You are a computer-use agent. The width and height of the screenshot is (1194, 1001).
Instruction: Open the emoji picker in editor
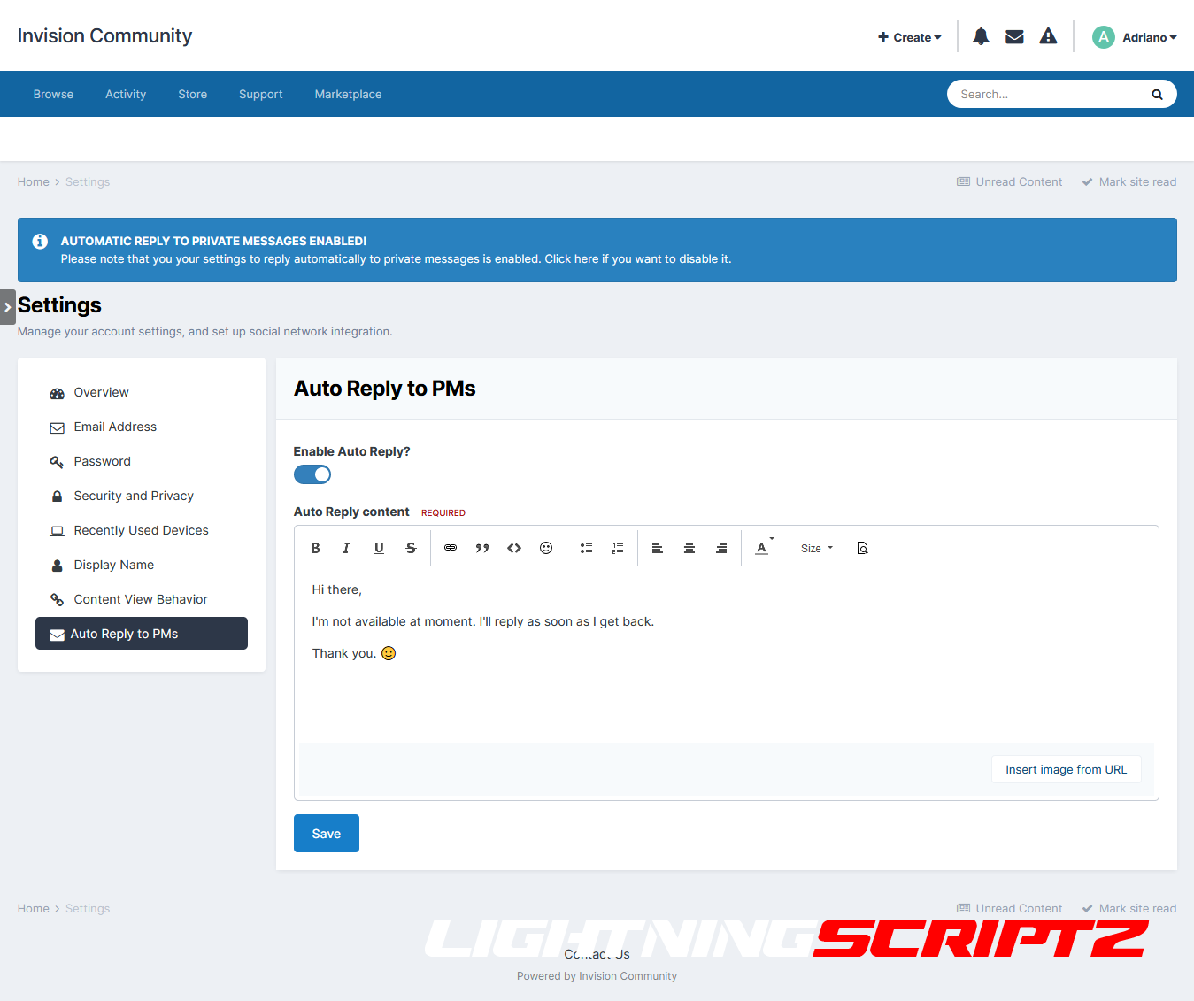(x=546, y=548)
